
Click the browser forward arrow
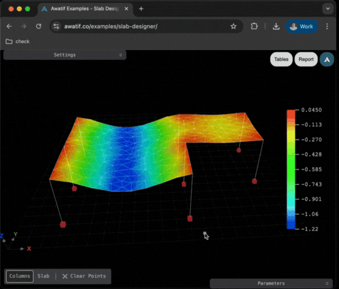point(24,26)
